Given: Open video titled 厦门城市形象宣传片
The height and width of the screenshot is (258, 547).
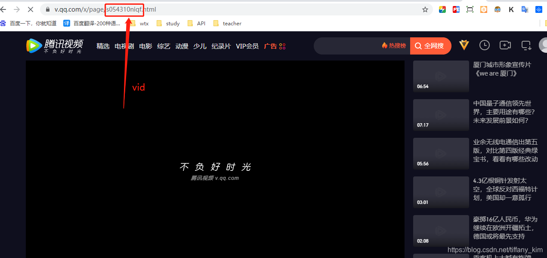Looking at the screenshot, I should pyautogui.click(x=502, y=69).
